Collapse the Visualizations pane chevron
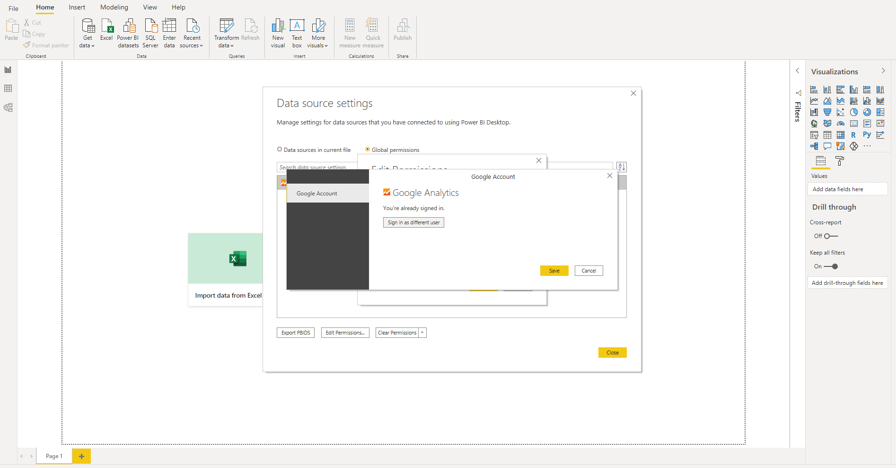The height and width of the screenshot is (468, 896). pos(883,71)
